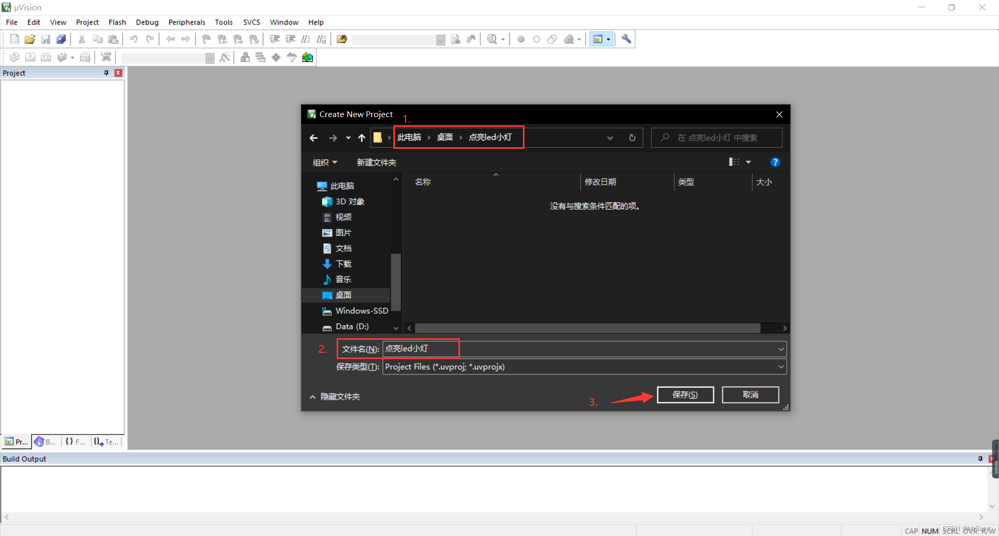Toggle the Project panel auto-hide pin

(x=106, y=73)
